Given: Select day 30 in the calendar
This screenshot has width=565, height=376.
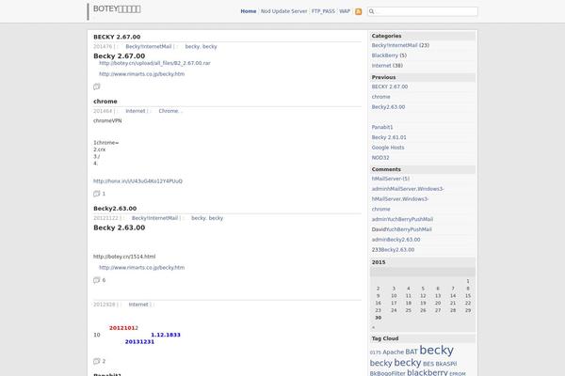Looking at the screenshot, I should pos(378,318).
